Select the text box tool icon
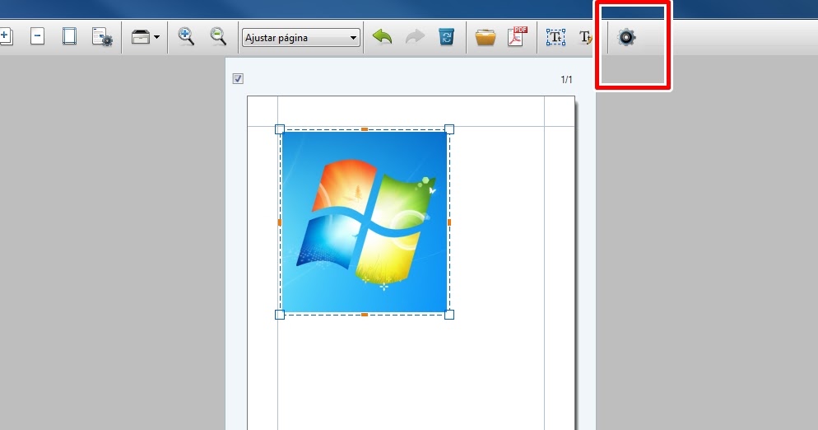Viewport: 818px width, 430px height. (556, 37)
